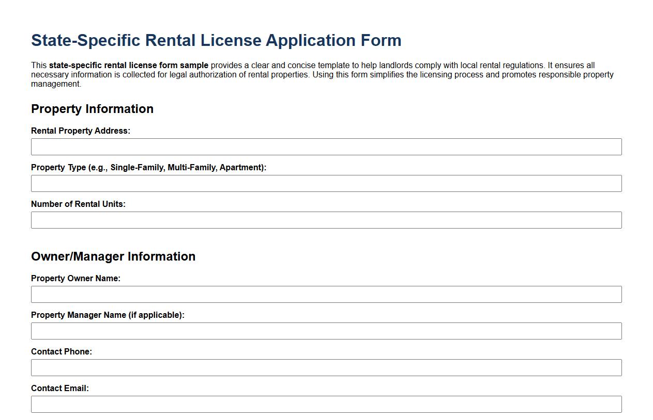Focus the Property Owner Name input field
The image size is (653, 420).
(x=326, y=294)
